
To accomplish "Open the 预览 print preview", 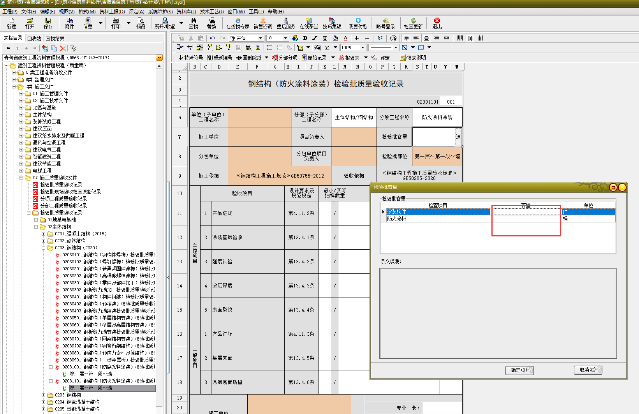I will point(141,23).
